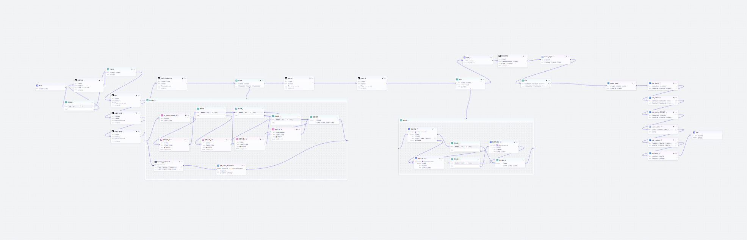
Task: Run the search_bgm node
Action: click(567, 57)
